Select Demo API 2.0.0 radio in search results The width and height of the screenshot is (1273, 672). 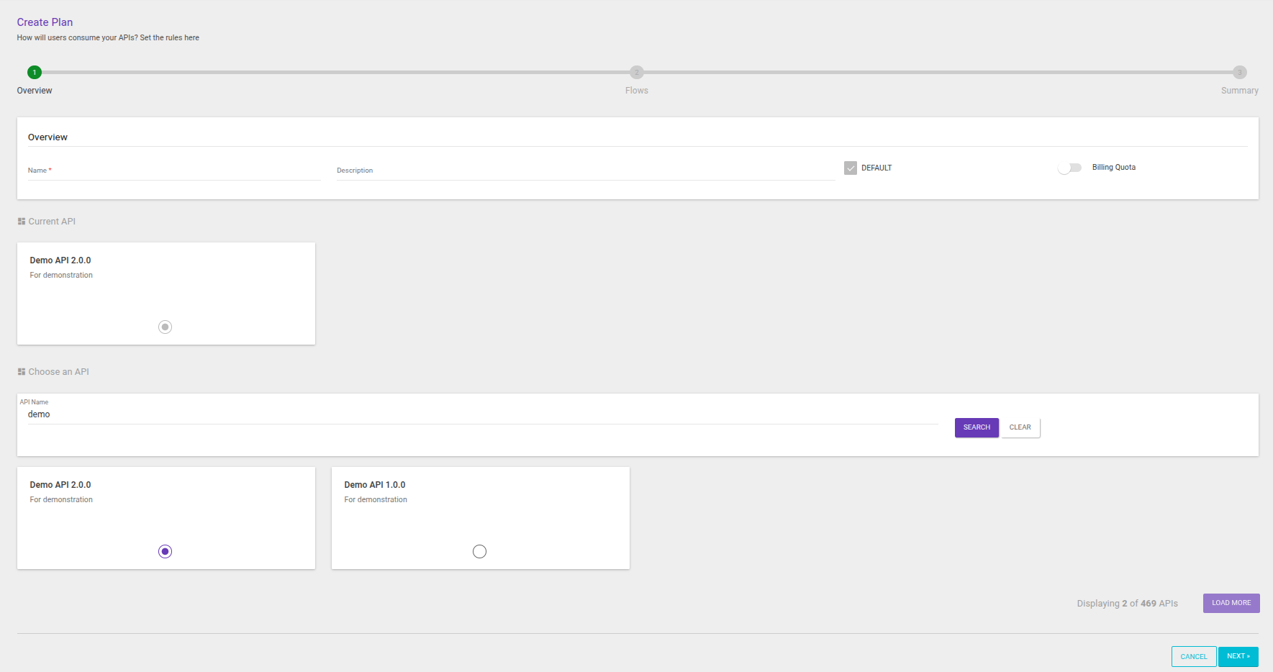[x=165, y=551]
